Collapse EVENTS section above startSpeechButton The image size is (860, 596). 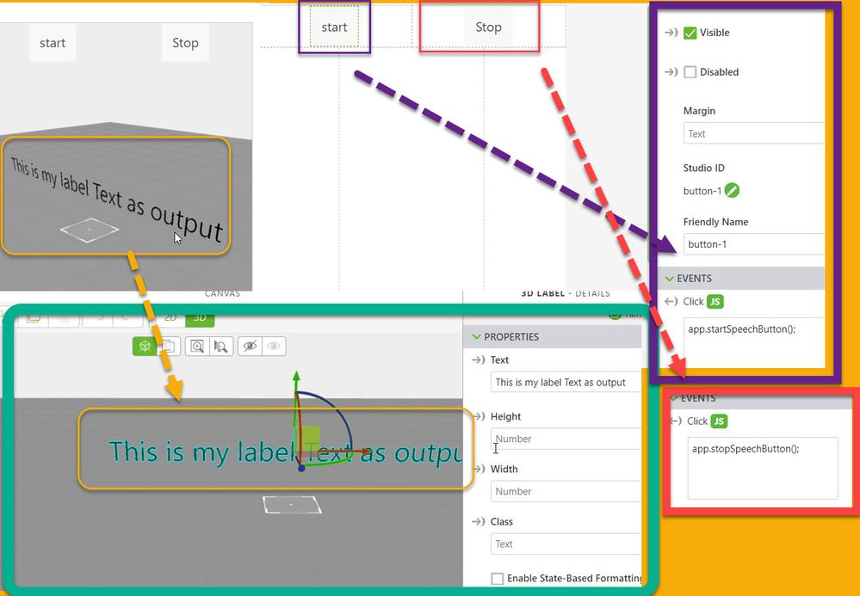(669, 279)
